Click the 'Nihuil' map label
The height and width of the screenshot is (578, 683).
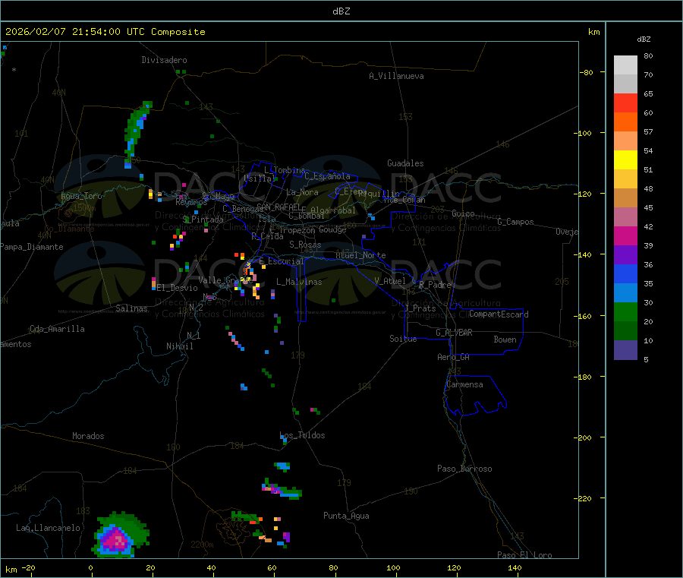pos(179,346)
